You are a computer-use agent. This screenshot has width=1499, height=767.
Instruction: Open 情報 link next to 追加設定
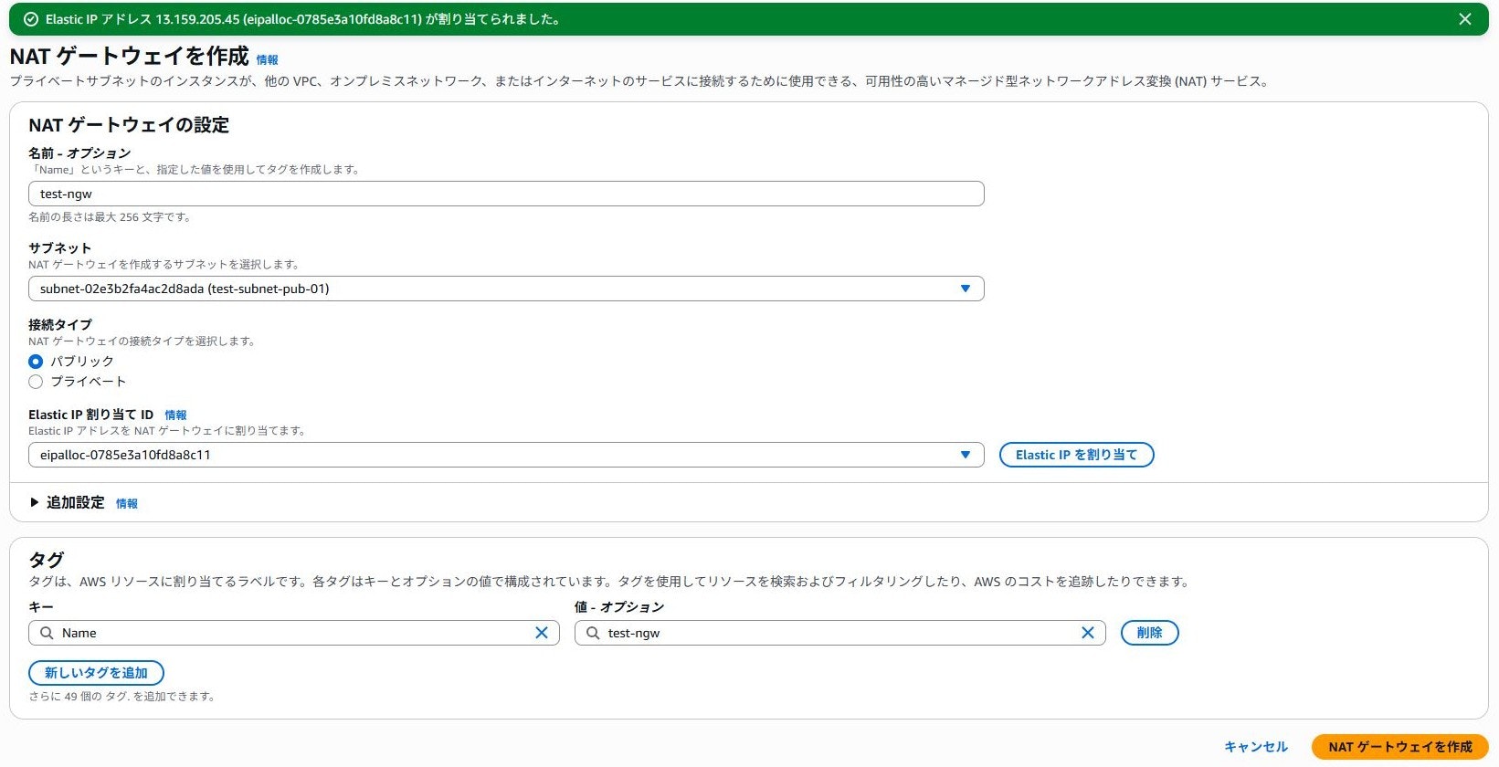pyautogui.click(x=127, y=503)
